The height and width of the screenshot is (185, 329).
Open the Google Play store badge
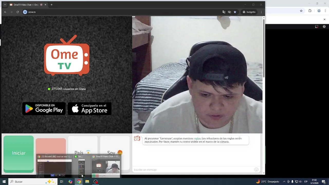44,109
